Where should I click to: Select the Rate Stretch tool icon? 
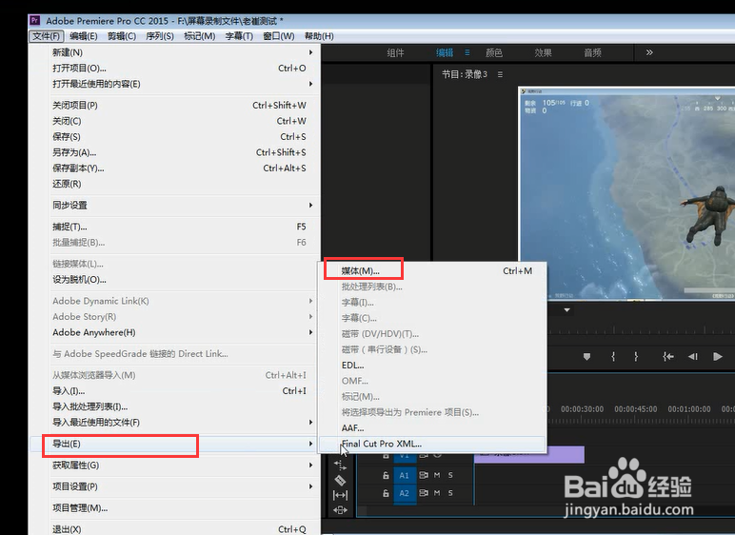(x=340, y=466)
